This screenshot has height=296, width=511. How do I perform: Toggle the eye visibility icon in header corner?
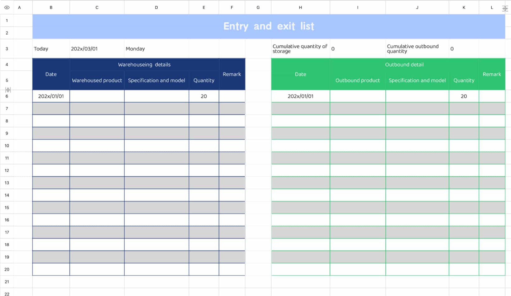coord(7,7)
